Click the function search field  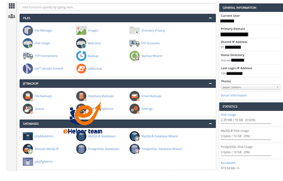118,7
